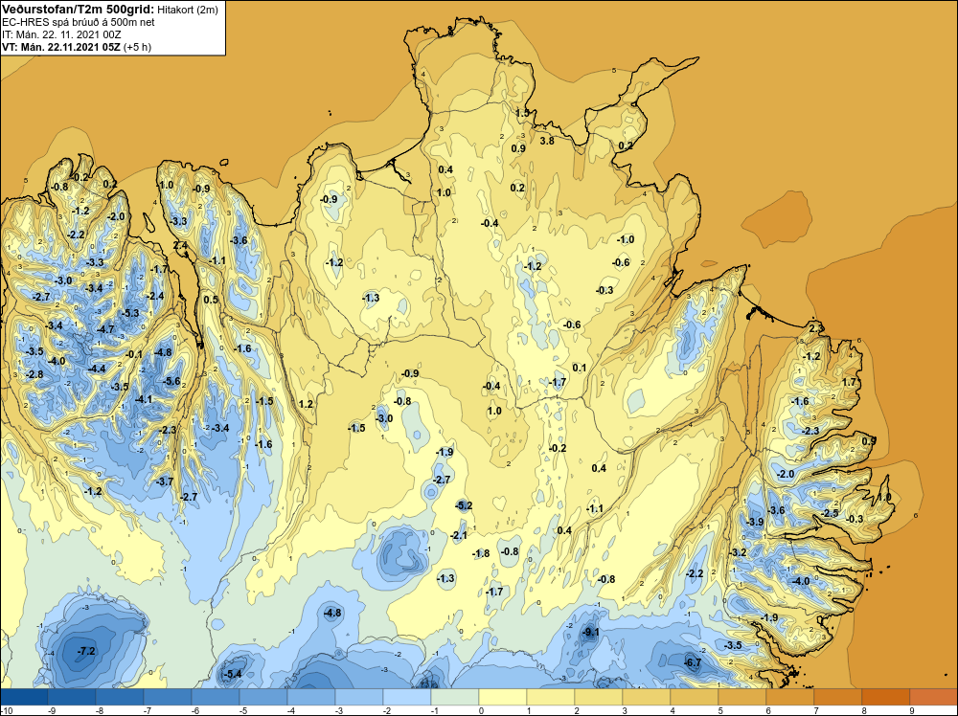The height and width of the screenshot is (716, 958).
Task: Click the 1.5 label near northern coast
Action: tap(522, 113)
